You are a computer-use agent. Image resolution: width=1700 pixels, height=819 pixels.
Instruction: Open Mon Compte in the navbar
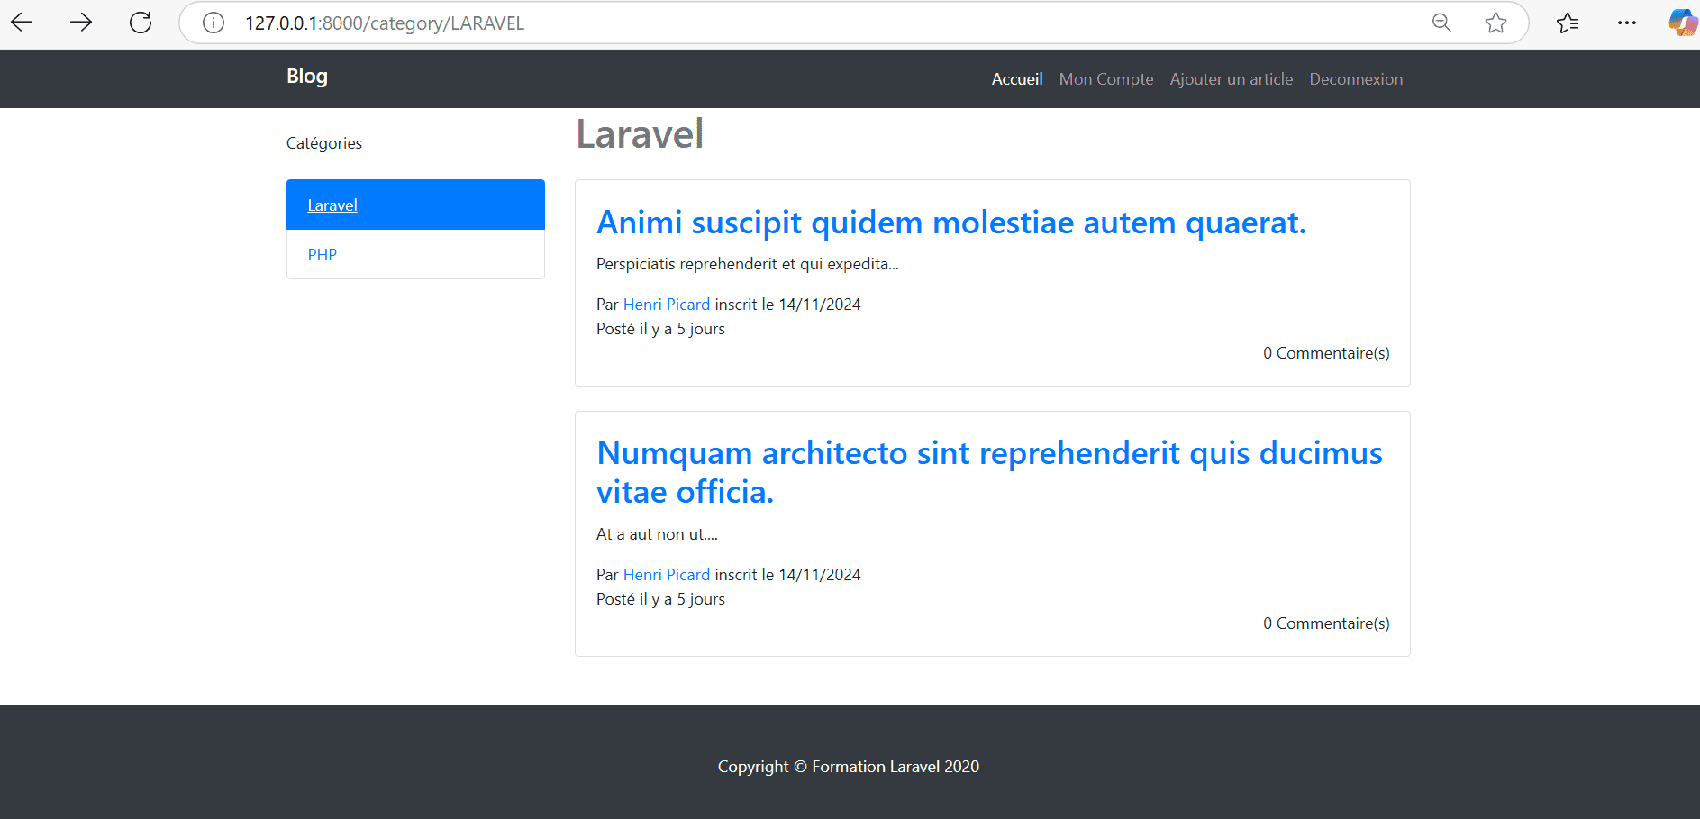point(1106,79)
